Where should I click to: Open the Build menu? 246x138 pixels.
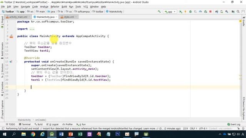point(64,7)
